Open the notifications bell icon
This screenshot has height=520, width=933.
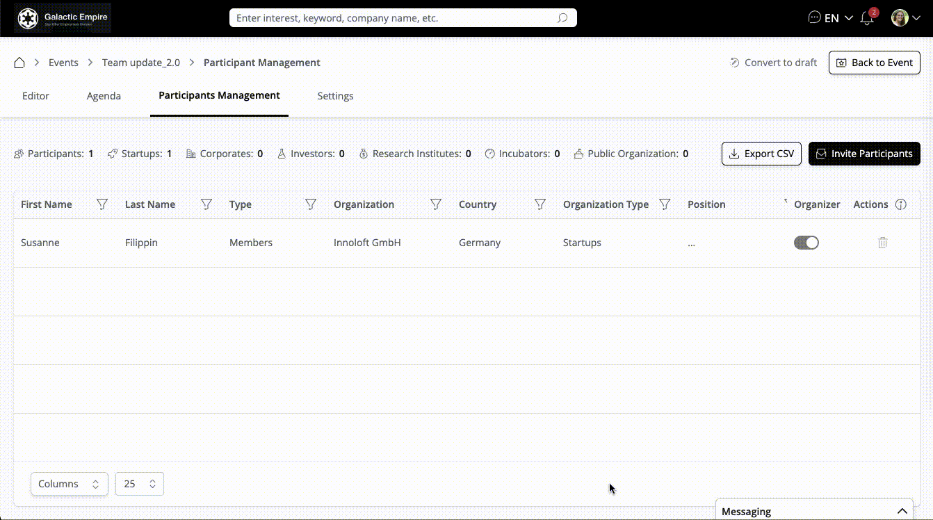(867, 18)
